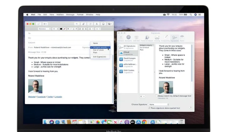Click the reply arrow icon in compose toolbar

[x=77, y=24]
